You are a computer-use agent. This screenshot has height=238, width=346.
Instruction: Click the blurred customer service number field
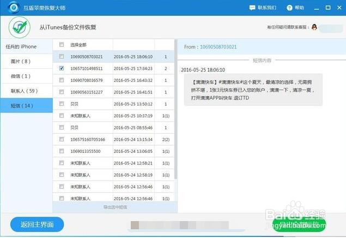pos(331,28)
